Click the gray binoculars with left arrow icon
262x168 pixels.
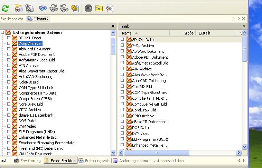tap(64, 8)
